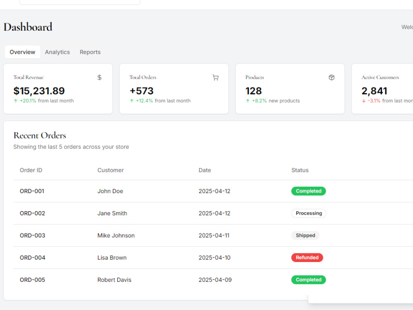Image resolution: width=413 pixels, height=310 pixels.
Task: Click the date 2025-04-12 for John Doe
Action: click(214, 191)
